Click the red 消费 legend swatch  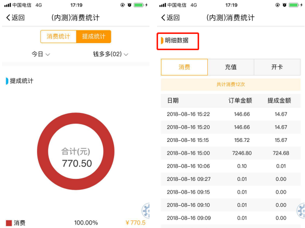tap(9, 223)
